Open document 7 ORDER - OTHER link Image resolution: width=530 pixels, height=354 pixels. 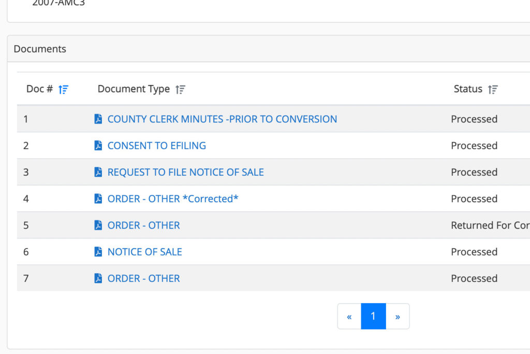pyautogui.click(x=143, y=278)
